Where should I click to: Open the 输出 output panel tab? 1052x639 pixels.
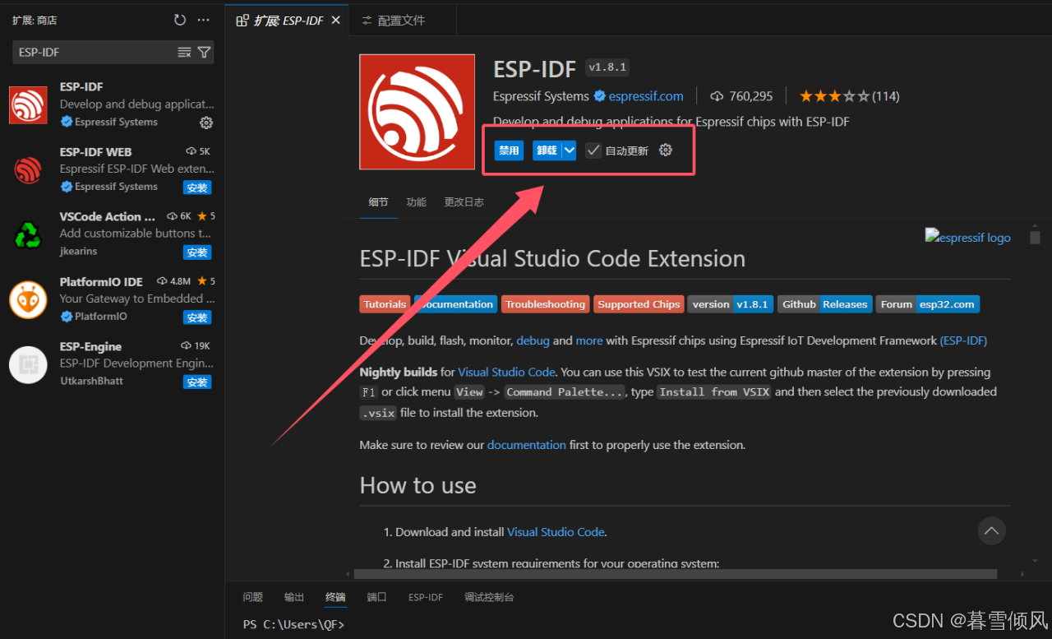294,597
